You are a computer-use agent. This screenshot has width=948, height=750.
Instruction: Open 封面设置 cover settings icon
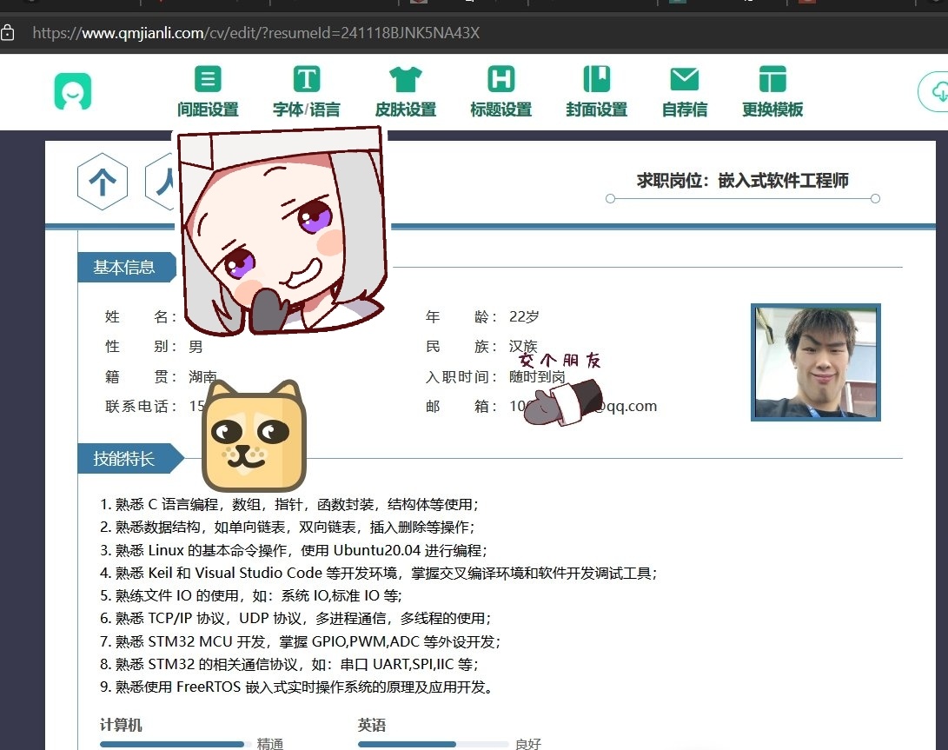[596, 79]
